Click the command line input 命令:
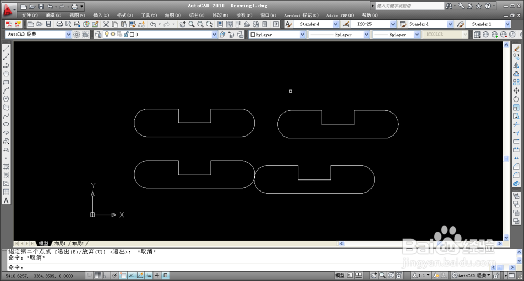The image size is (524, 281). (249, 267)
